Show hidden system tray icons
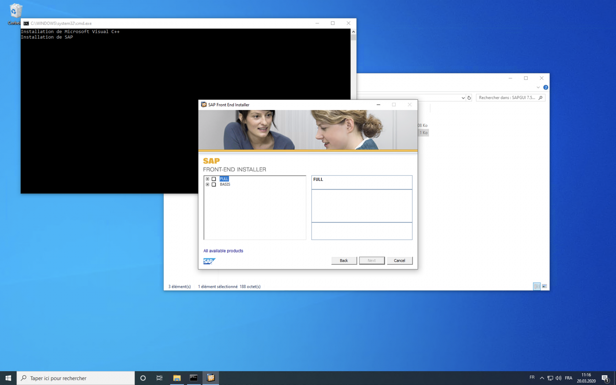This screenshot has height=385, width=616. click(x=542, y=378)
